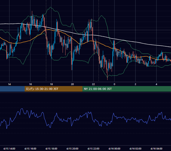Click the '22' hour label on price chart axis
Image resolution: width=171 pixels, height=151 pixels.
93,84
